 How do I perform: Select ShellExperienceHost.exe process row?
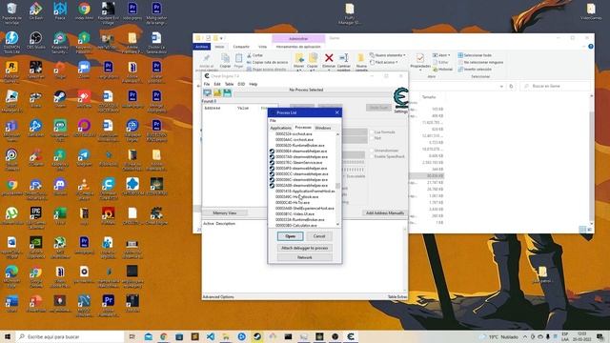click(x=302, y=209)
